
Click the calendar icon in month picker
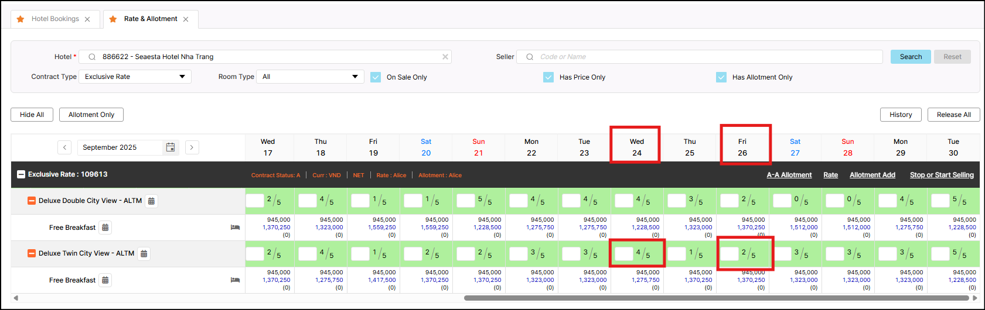(171, 147)
